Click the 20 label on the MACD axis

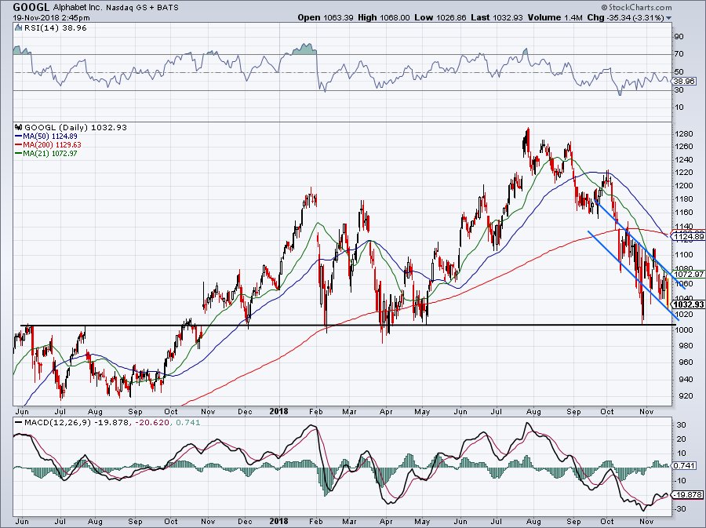681,439
